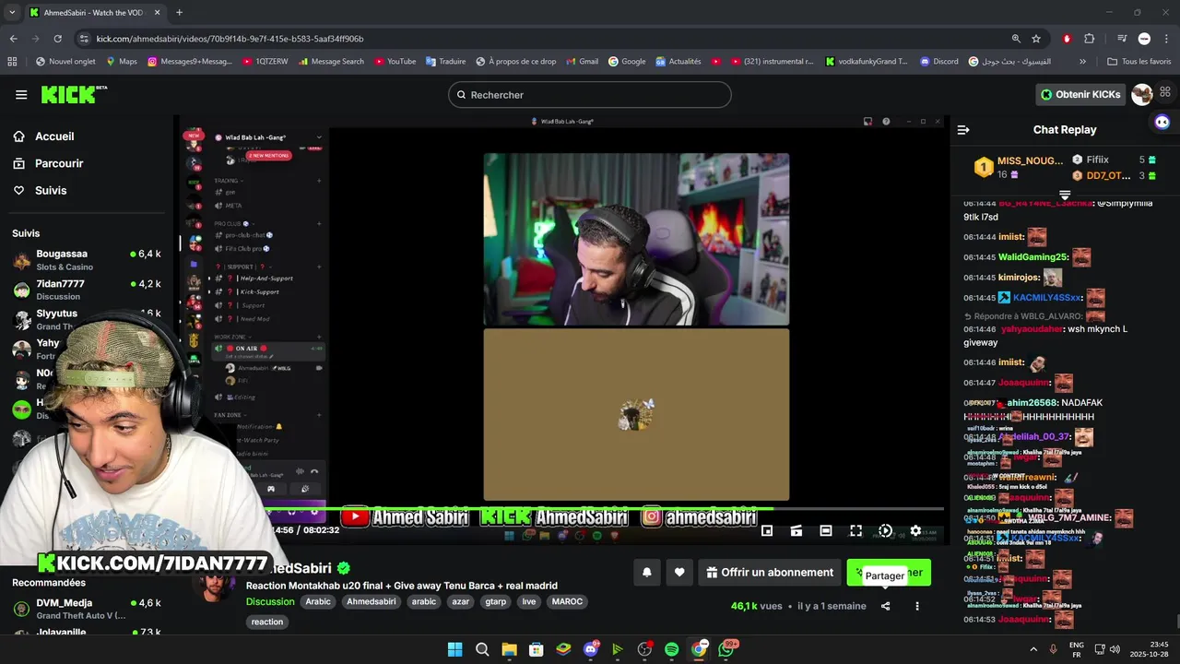Open Spotify from taskbar

671,649
